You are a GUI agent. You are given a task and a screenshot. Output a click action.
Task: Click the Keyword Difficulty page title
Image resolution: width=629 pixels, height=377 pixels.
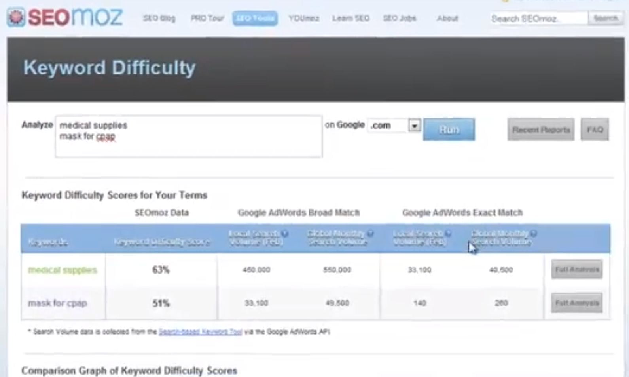(110, 68)
